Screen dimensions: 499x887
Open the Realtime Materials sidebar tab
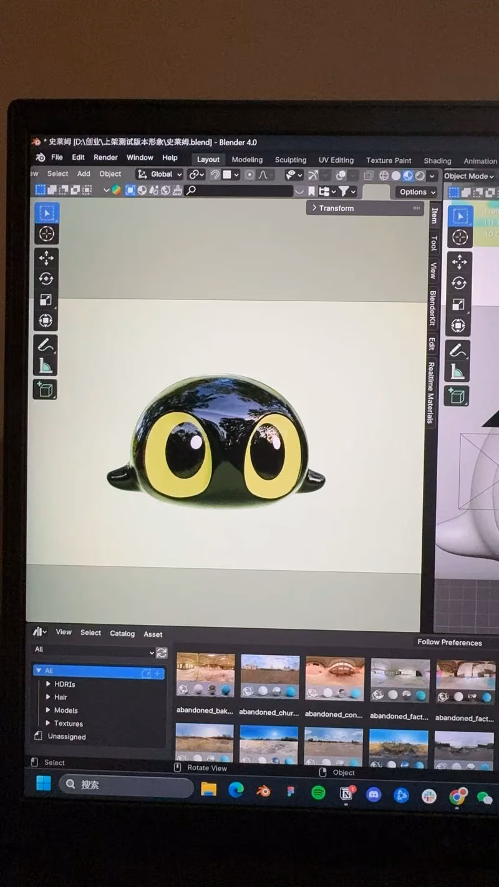[x=431, y=393]
